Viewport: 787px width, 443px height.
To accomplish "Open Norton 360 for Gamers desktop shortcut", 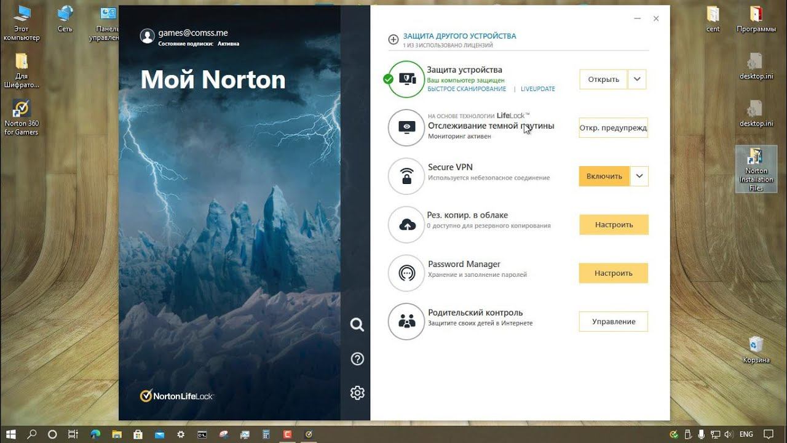I will [22, 118].
